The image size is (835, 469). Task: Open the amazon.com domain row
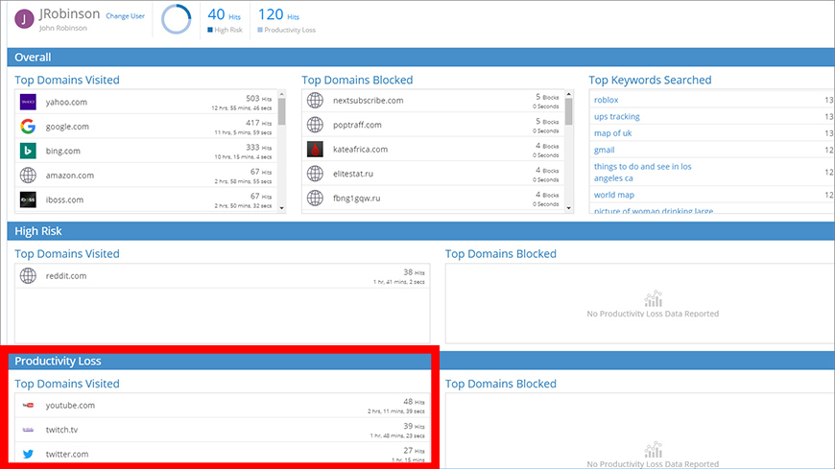click(146, 176)
